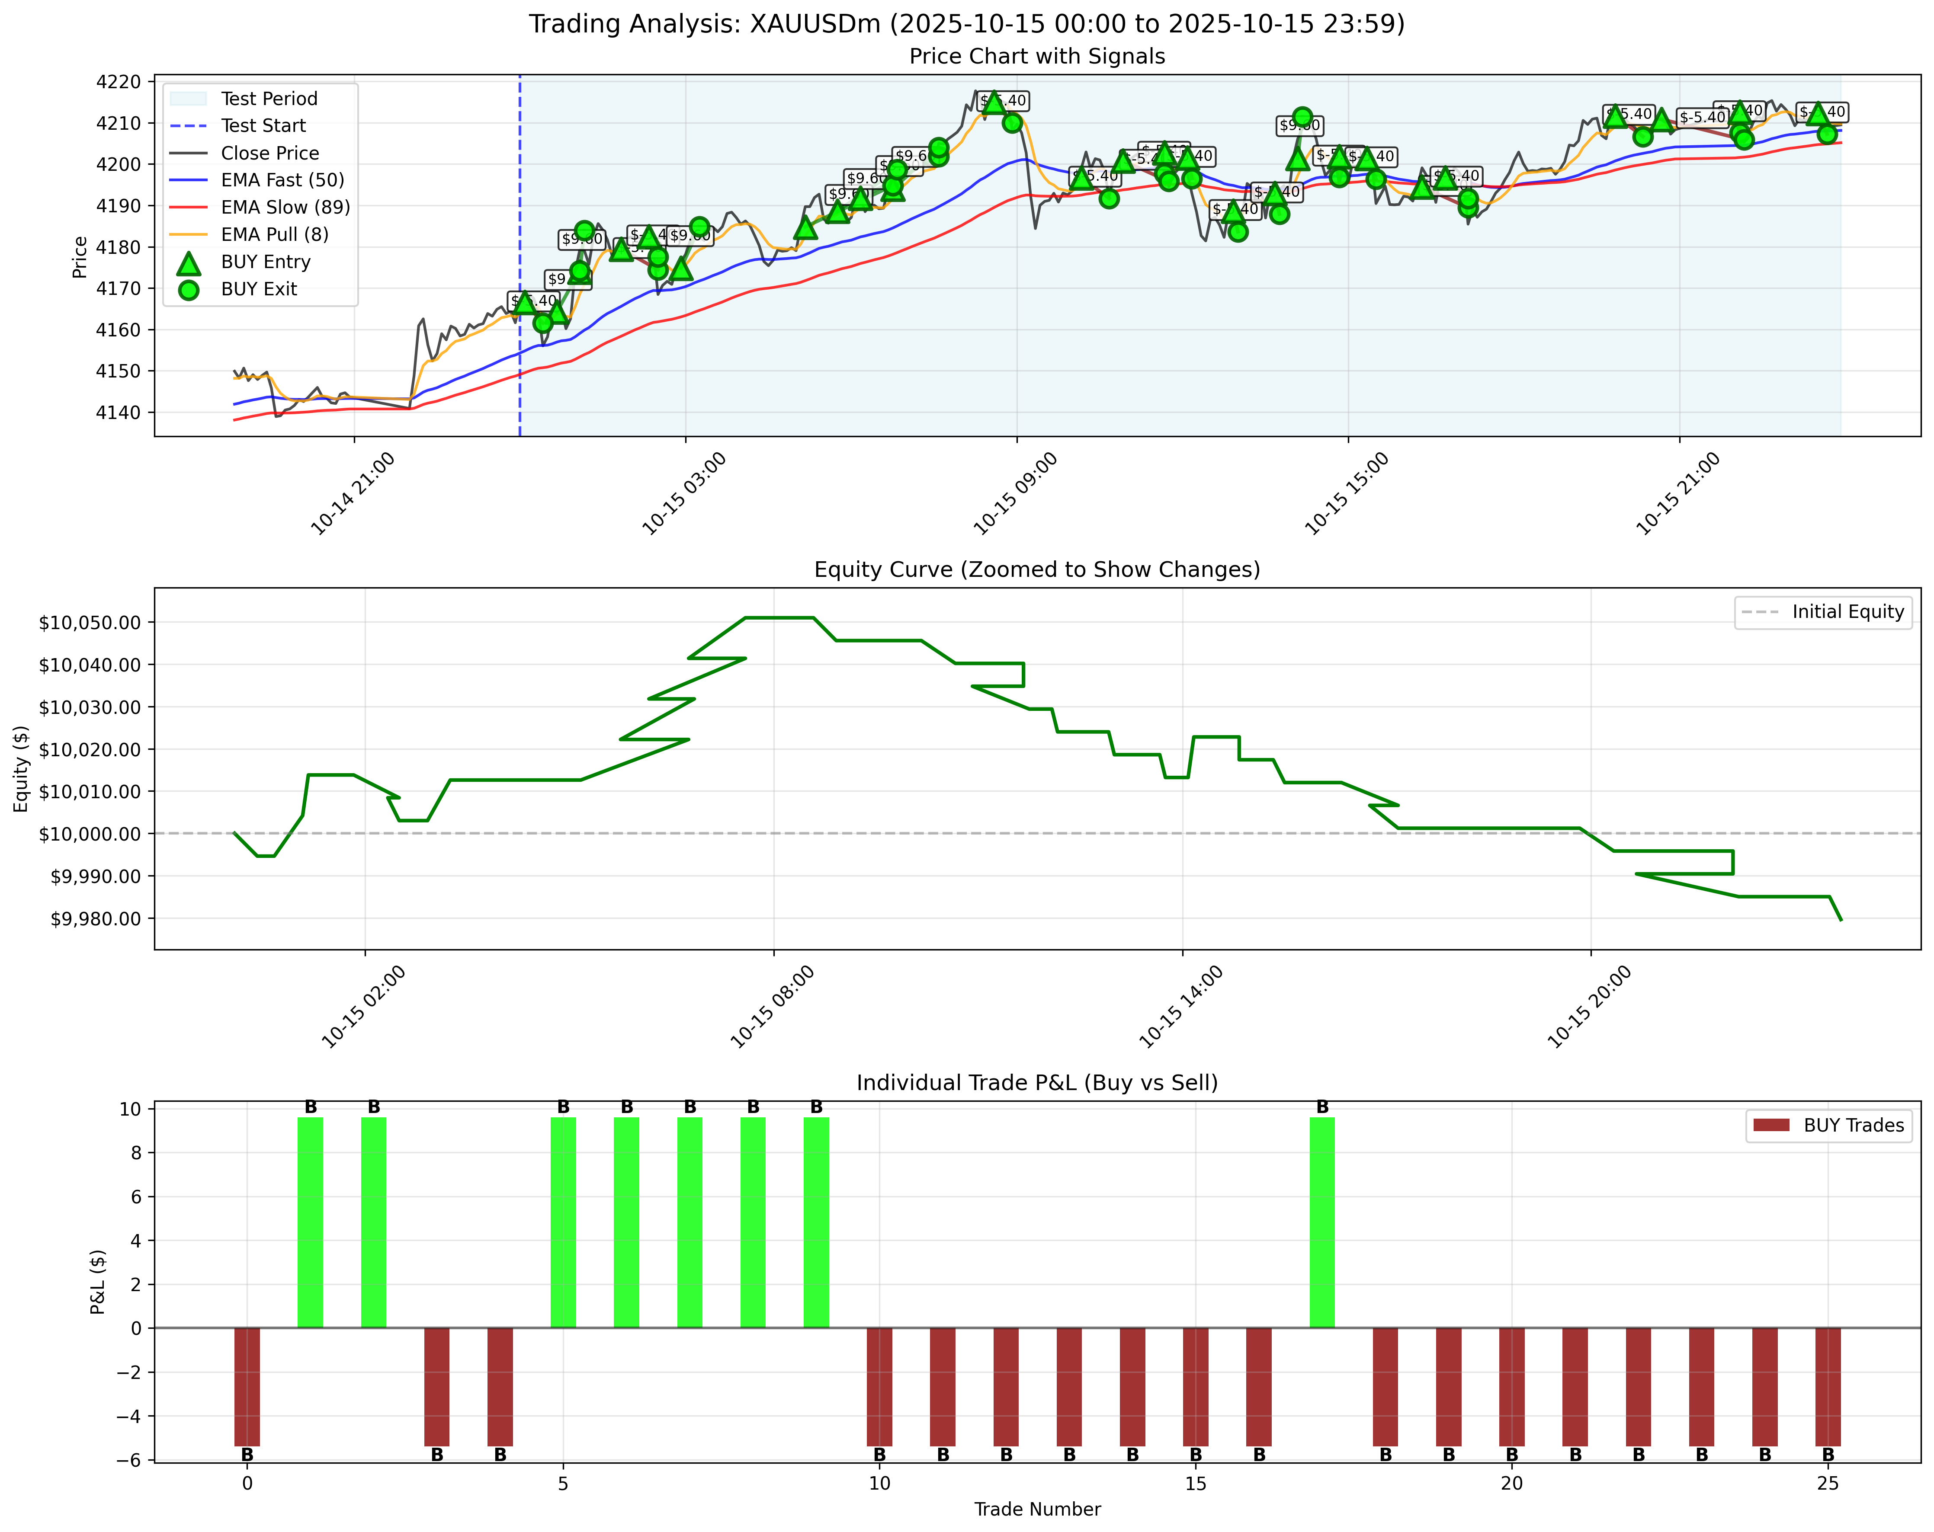
Task: Open the Initial Equity legend box
Action: click(x=1851, y=611)
